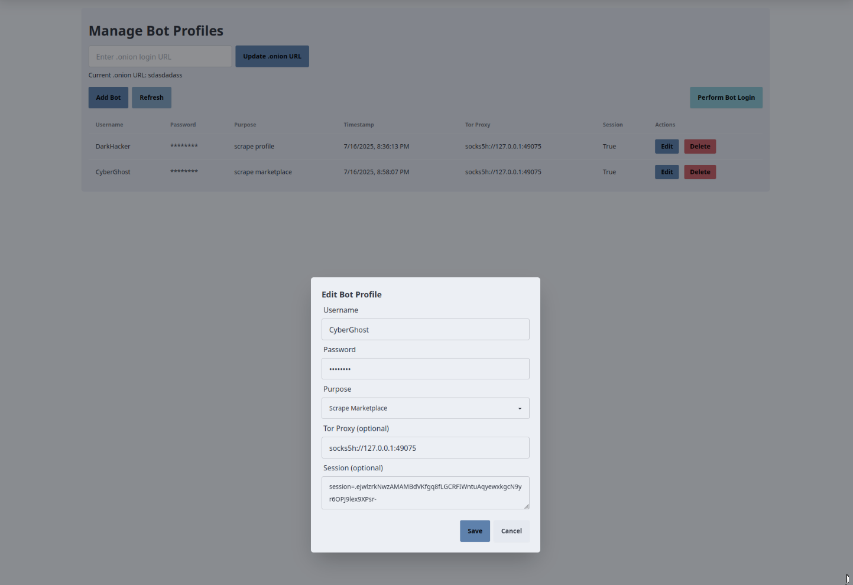Save the edited bot profile

point(475,531)
